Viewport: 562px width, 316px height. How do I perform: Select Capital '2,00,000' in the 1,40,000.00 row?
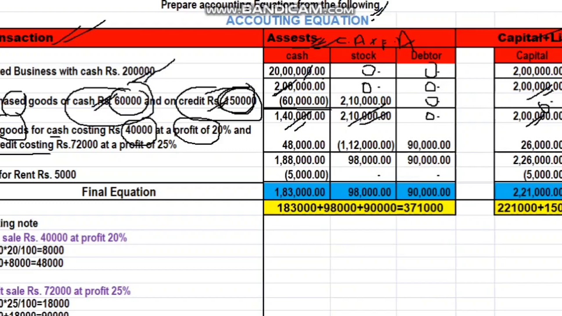528,116
